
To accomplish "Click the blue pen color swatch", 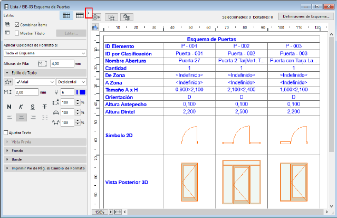I will point(82,92).
